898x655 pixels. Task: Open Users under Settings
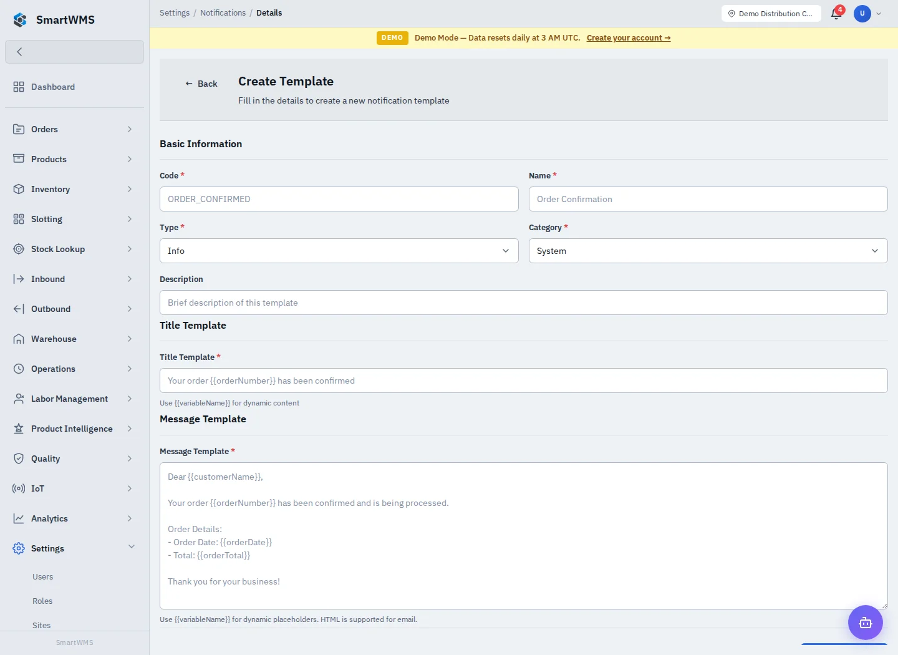pyautogui.click(x=42, y=577)
